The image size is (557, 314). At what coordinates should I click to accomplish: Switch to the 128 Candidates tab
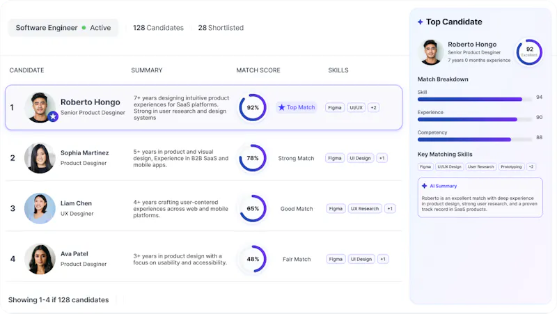click(159, 28)
